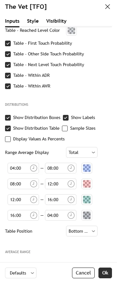Click the clock icon in the first row's 08:00 end field
This screenshot has width=117, height=283.
tap(71, 168)
